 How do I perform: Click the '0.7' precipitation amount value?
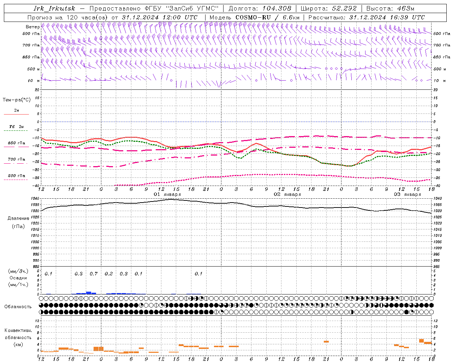tap(94, 274)
